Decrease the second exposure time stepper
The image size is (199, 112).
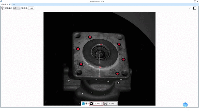(x=116, y=104)
